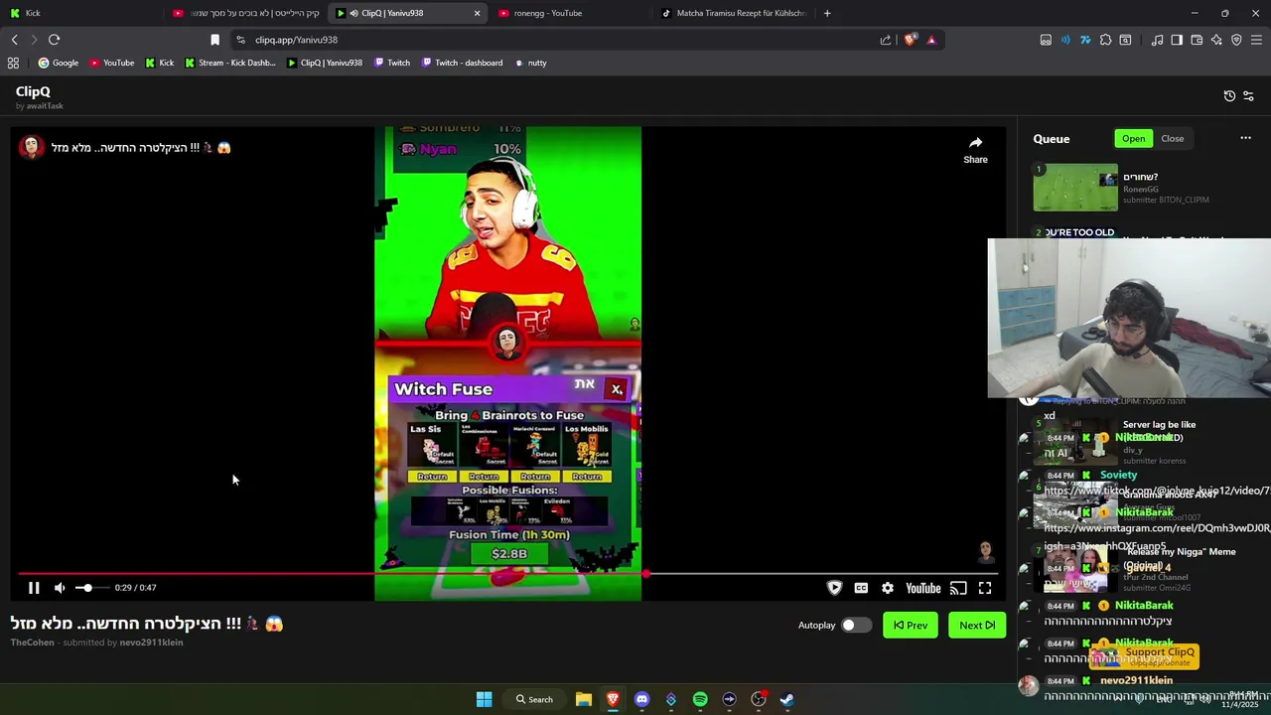Set queue to Open

click(1133, 139)
